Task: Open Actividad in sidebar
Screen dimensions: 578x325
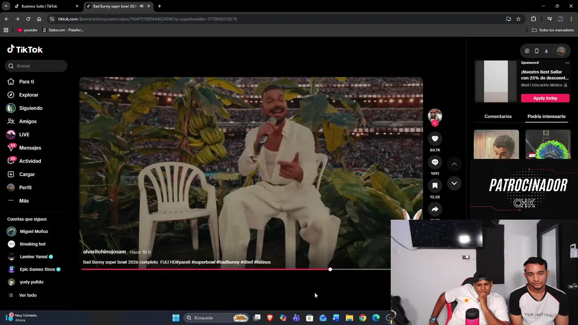Action: point(30,161)
